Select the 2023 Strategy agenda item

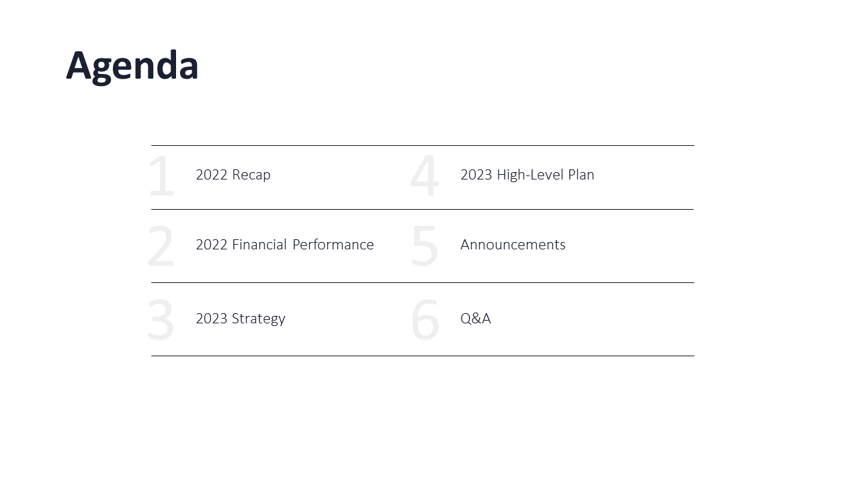coord(241,319)
